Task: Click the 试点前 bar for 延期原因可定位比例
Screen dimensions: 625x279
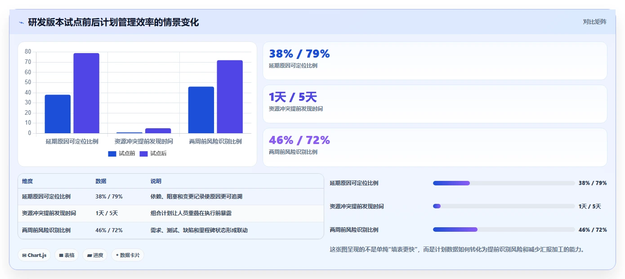Action: point(58,114)
